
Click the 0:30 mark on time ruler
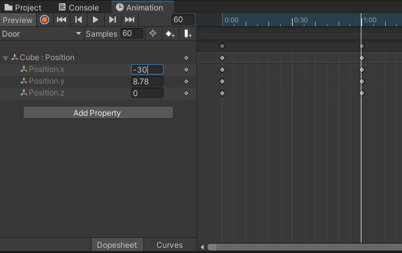coord(301,20)
